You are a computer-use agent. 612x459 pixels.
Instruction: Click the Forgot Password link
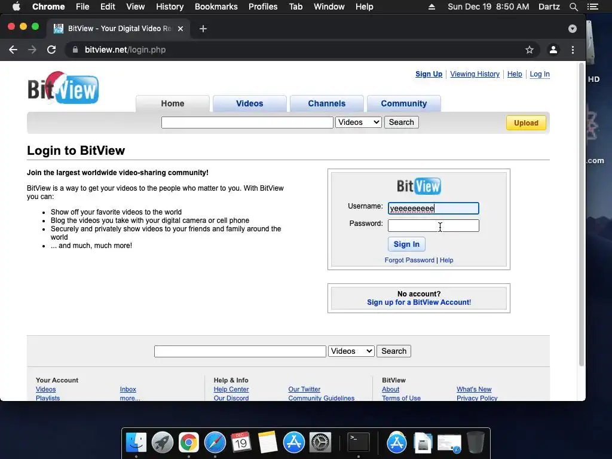tap(409, 260)
